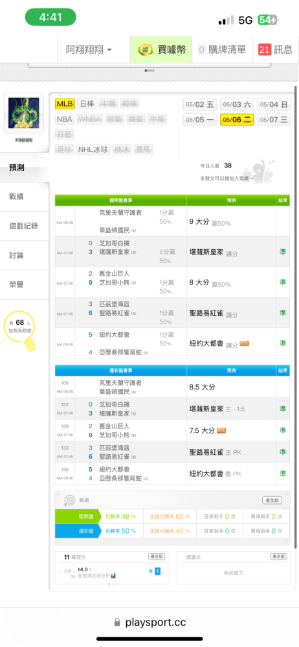
Task: Select the 日棒 league filter
Action: point(87,104)
